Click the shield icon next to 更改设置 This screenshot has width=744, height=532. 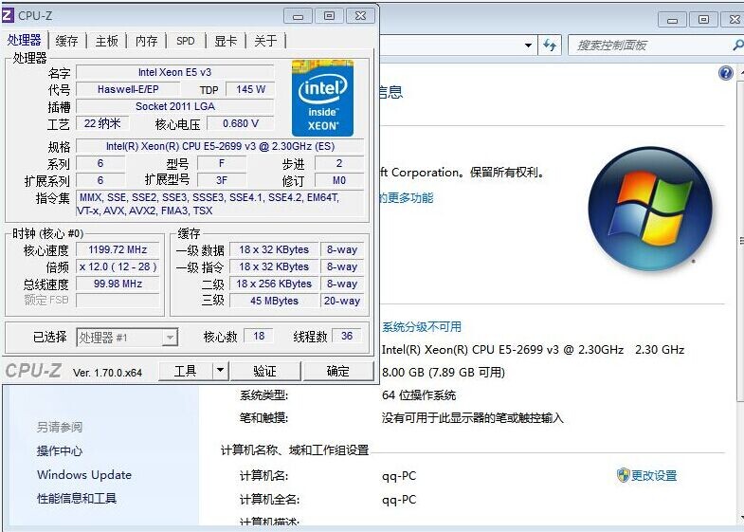pos(623,475)
